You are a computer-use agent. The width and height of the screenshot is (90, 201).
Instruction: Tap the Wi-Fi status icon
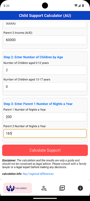pyautogui.click(x=76, y=6)
